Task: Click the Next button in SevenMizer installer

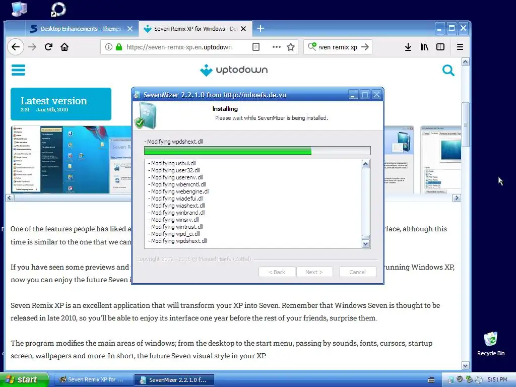Action: [314, 272]
